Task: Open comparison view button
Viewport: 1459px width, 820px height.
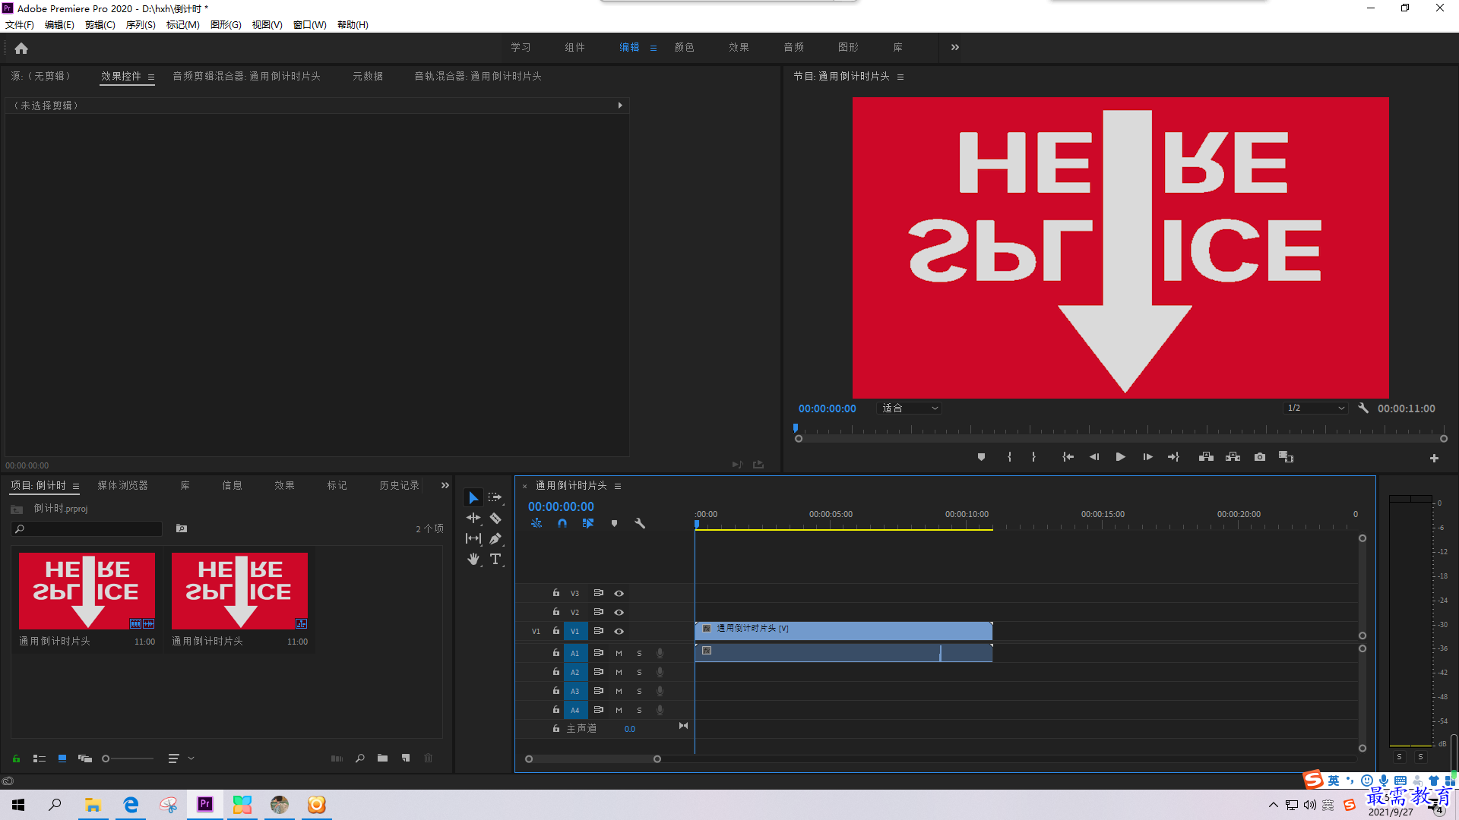Action: 1286,457
